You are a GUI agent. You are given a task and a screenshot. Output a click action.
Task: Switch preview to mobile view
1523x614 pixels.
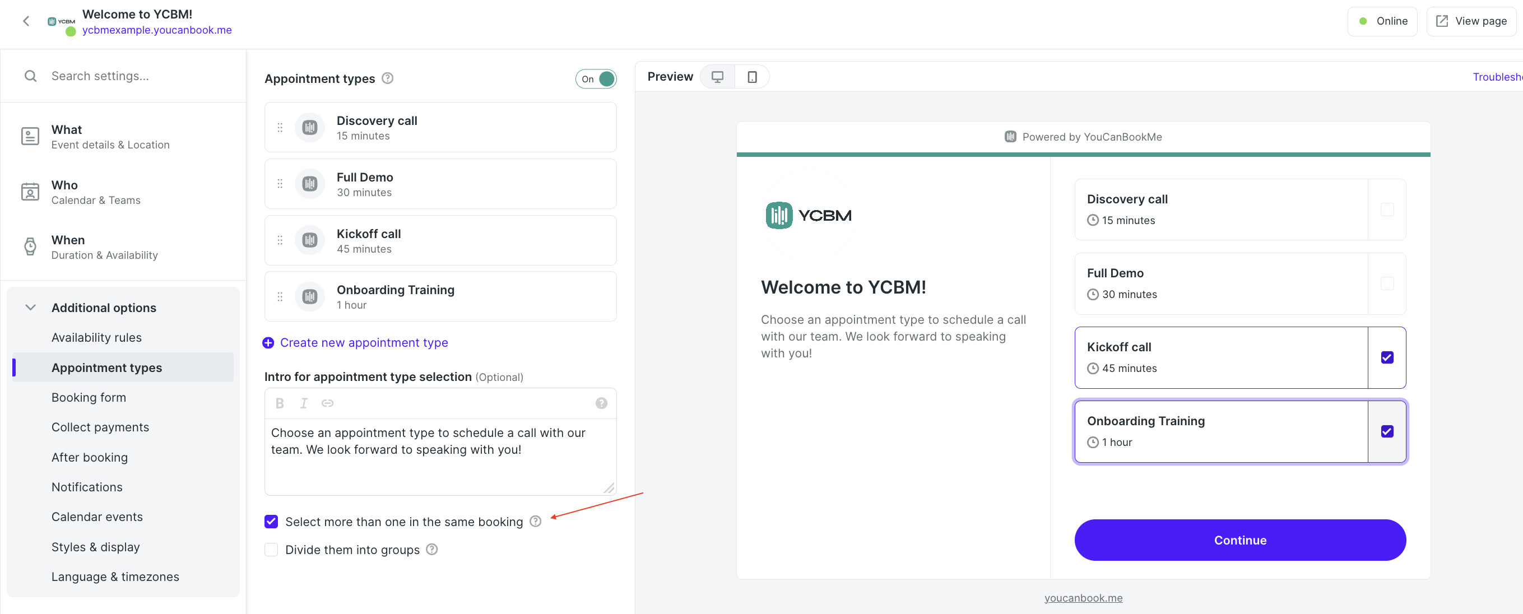(752, 77)
